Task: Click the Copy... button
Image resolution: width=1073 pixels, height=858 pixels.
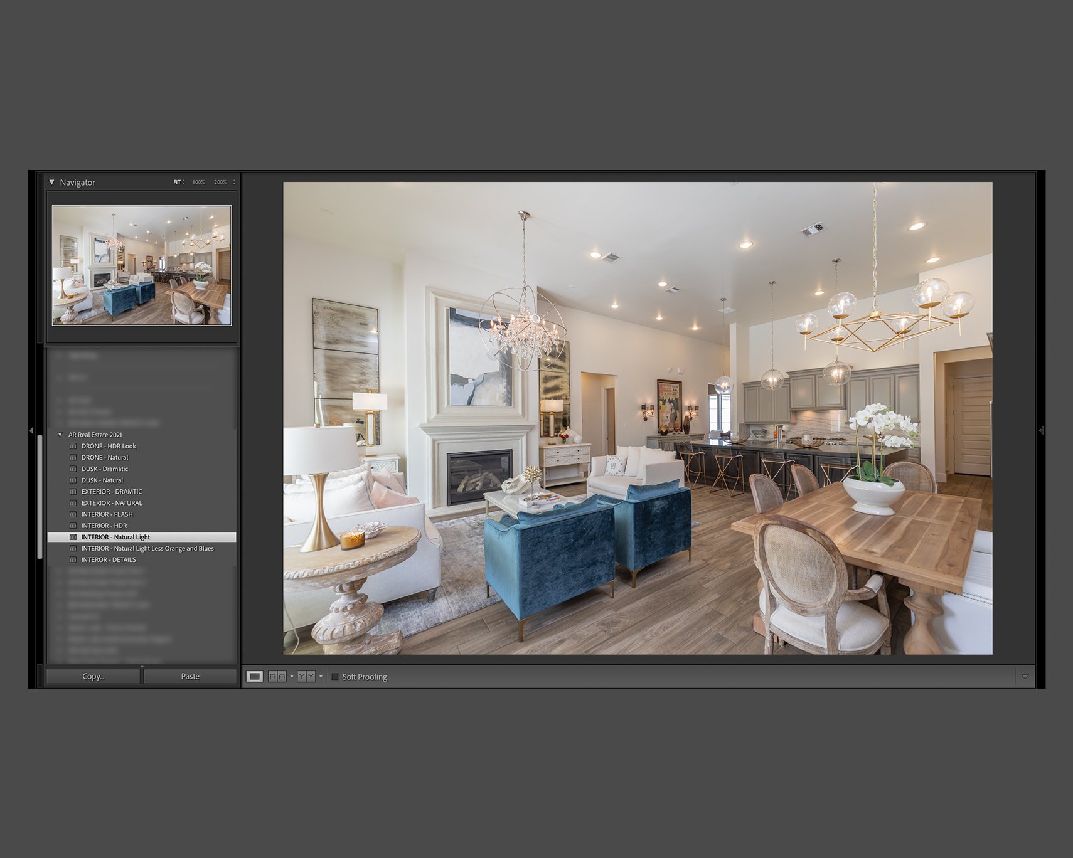Action: pyautogui.click(x=93, y=676)
